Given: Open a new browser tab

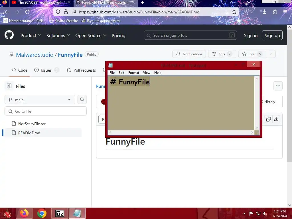Looking at the screenshot, I should [143, 3].
